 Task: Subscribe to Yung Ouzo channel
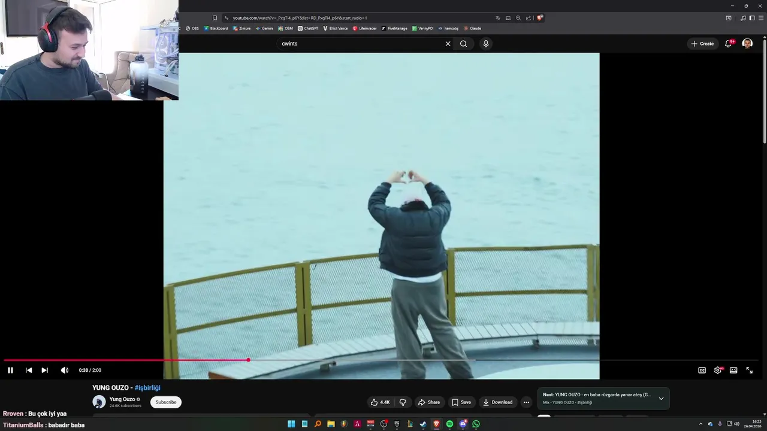[x=166, y=402]
